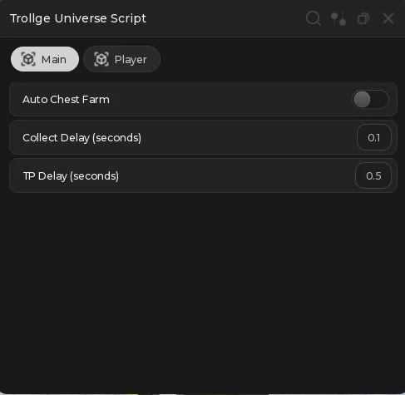Switch to the Main tab
Image resolution: width=405 pixels, height=395 pixels.
coord(45,59)
